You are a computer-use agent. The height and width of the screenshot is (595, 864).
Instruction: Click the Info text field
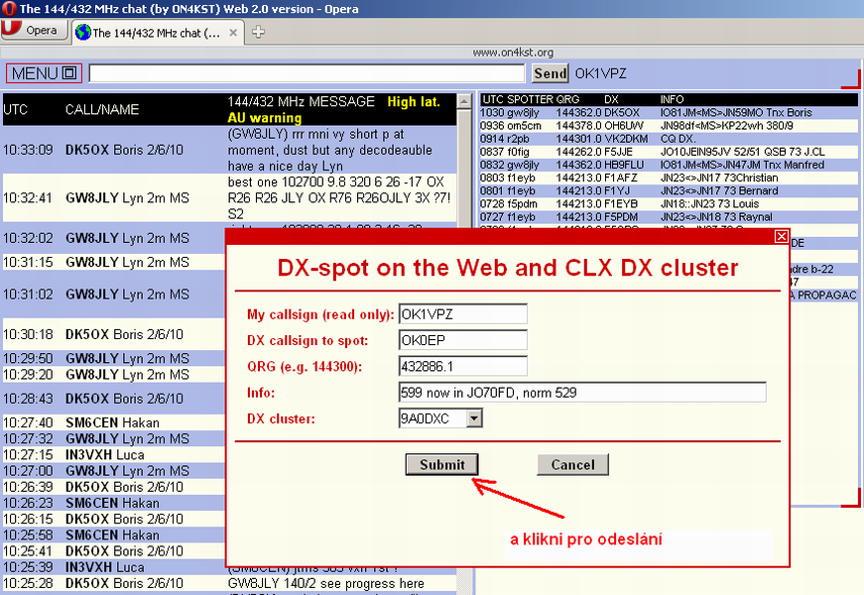coord(581,393)
